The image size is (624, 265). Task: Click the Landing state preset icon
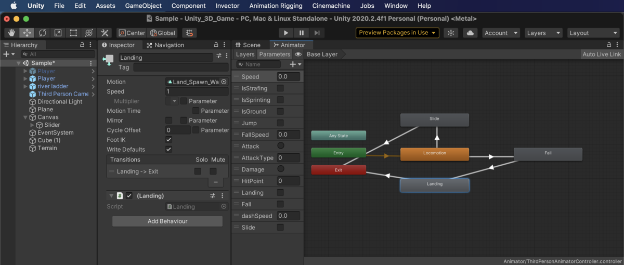click(219, 56)
